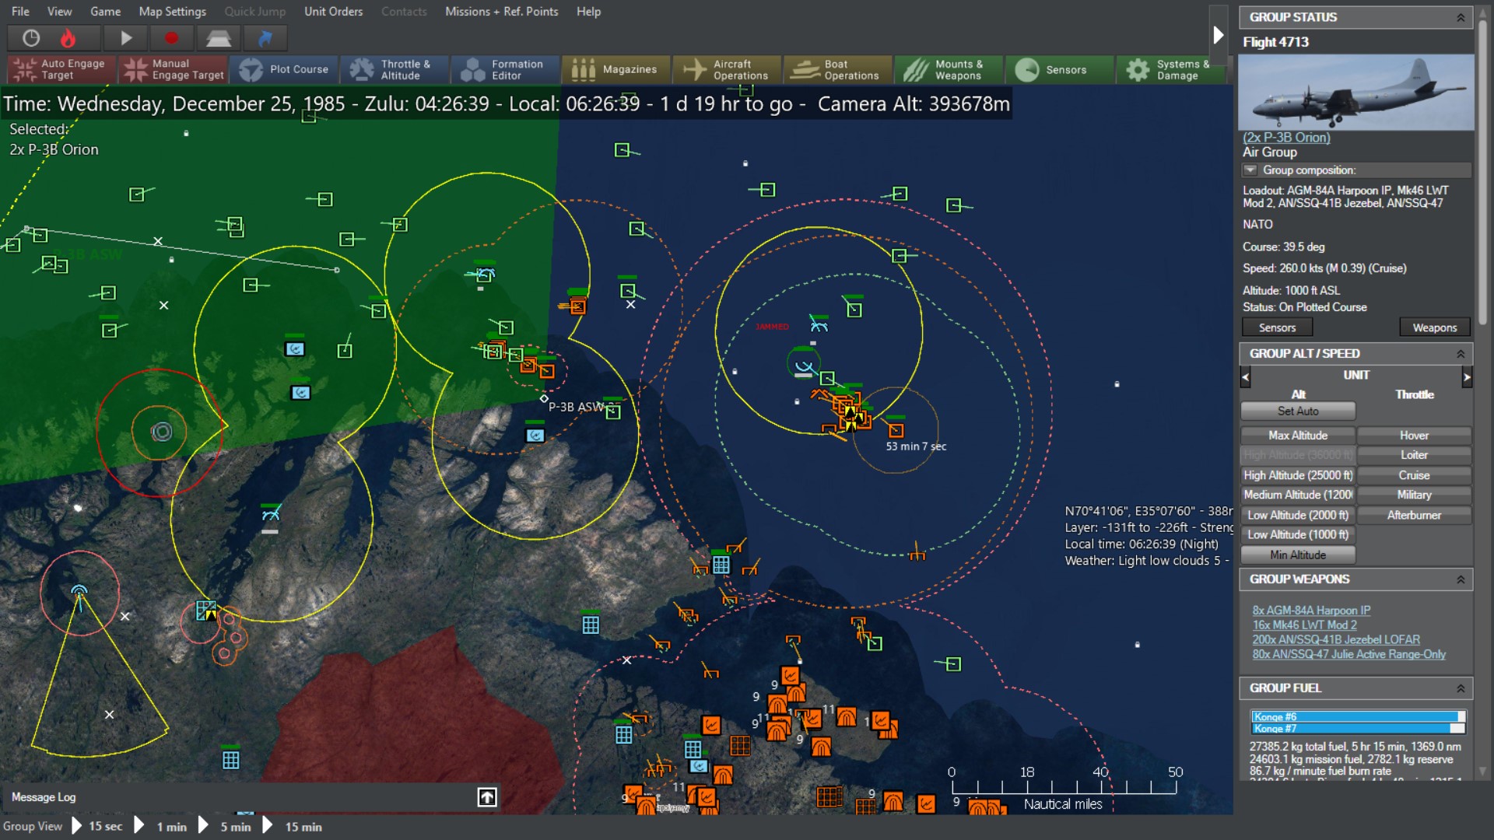Open the Magazines window
The height and width of the screenshot is (840, 1494).
coord(615,69)
